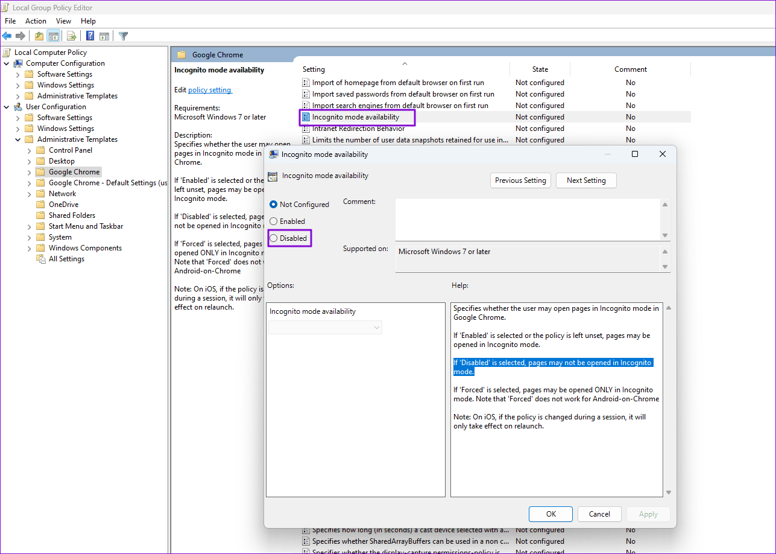The image size is (776, 554).
Task: Click the Next Setting button
Action: coord(585,180)
